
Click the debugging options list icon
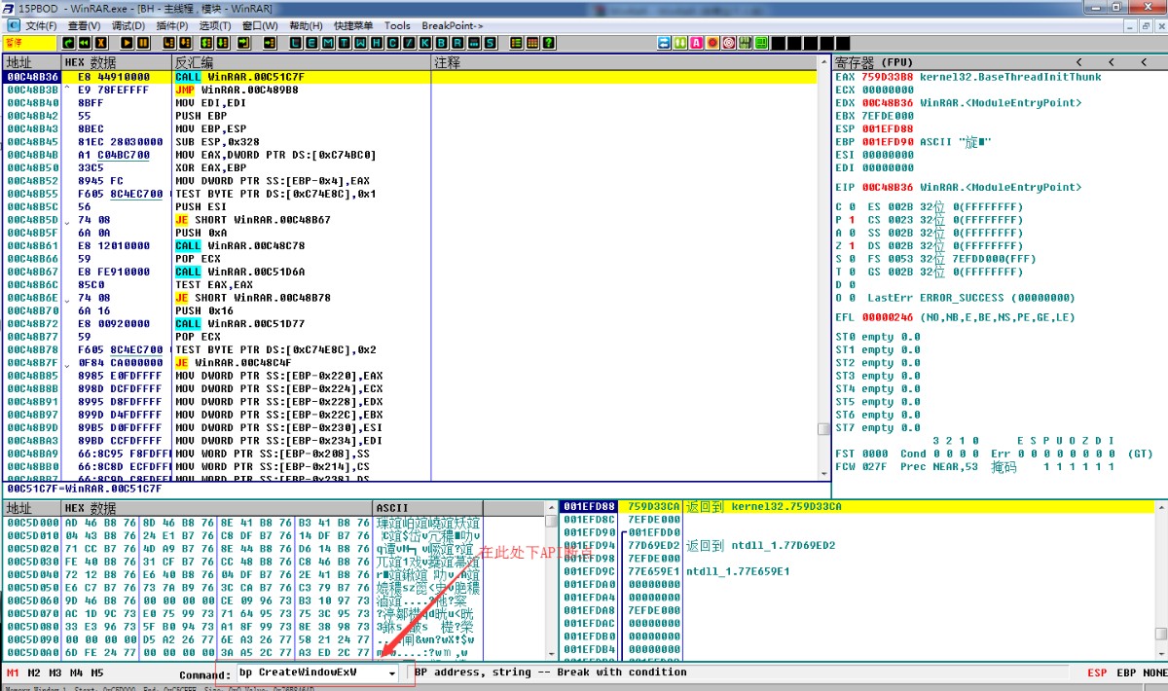pyautogui.click(x=516, y=43)
